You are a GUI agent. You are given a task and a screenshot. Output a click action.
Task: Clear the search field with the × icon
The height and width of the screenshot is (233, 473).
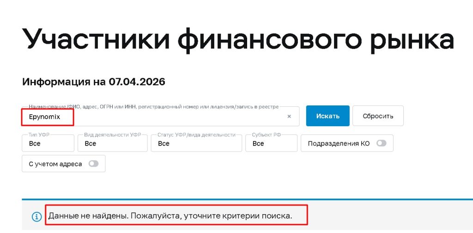(x=289, y=116)
